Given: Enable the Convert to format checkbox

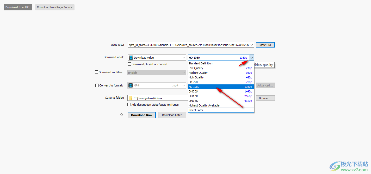Looking at the screenshot, I should 97,85.
